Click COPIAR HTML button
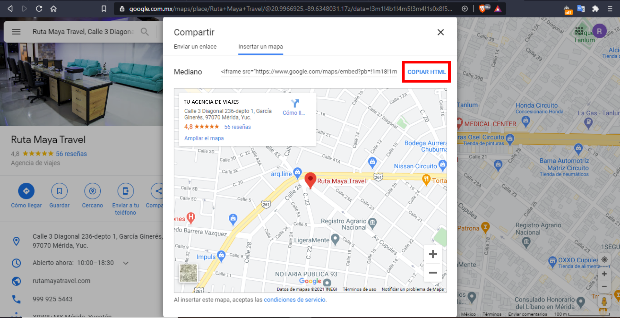Screen dimensions: 620x318 coord(426,72)
